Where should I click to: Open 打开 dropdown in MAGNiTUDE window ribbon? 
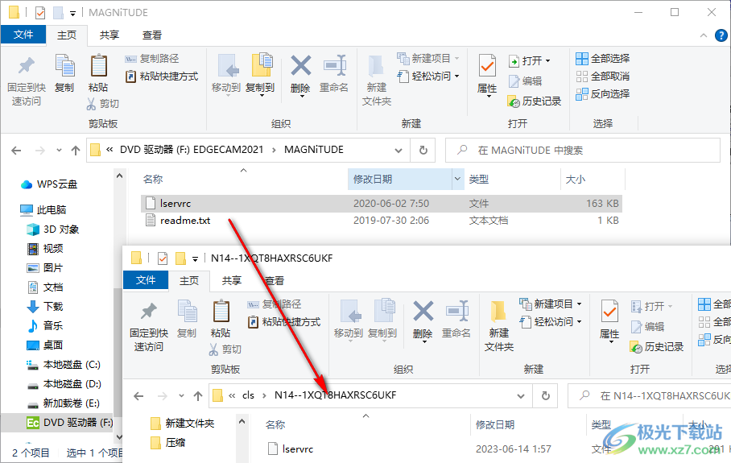pyautogui.click(x=547, y=61)
